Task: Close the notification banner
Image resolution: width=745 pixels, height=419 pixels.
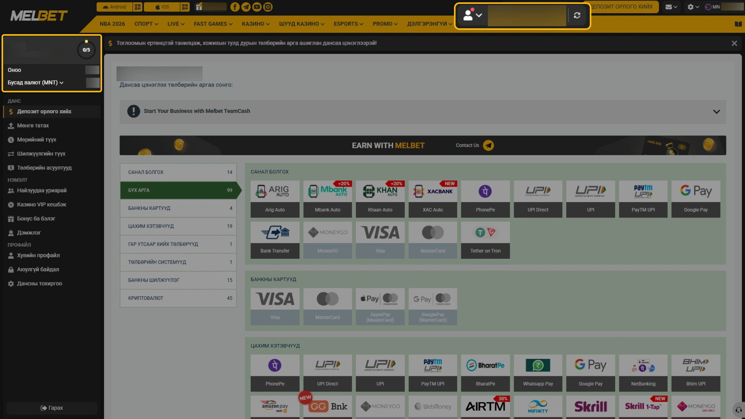Action: (734, 43)
